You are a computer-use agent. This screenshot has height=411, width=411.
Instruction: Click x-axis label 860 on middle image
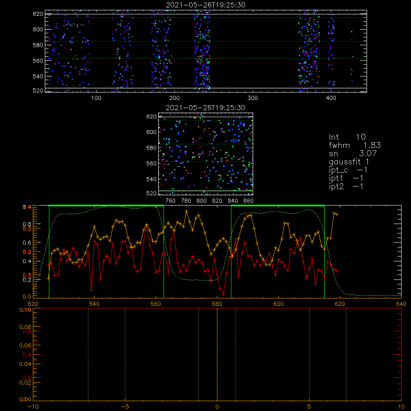[249, 201]
